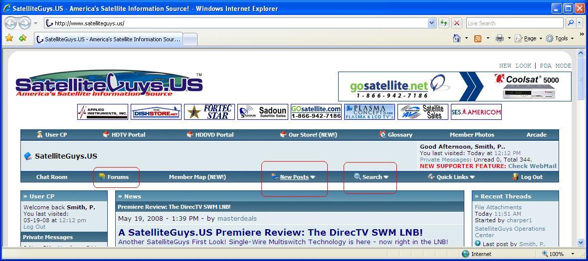Go to last post icon under Operations Center
The height and width of the screenshot is (261, 588).
(x=477, y=244)
